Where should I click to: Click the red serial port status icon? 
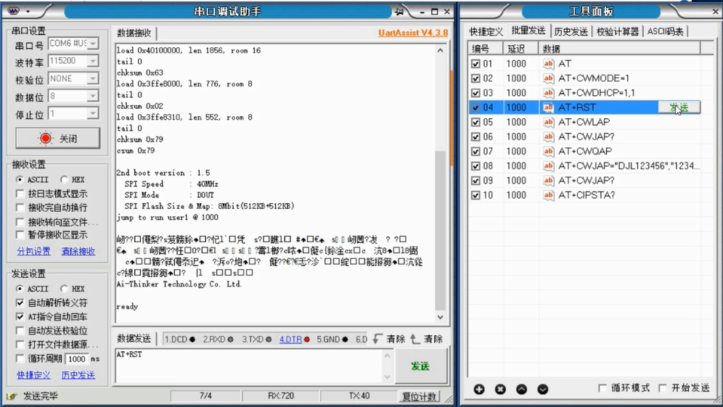45,139
